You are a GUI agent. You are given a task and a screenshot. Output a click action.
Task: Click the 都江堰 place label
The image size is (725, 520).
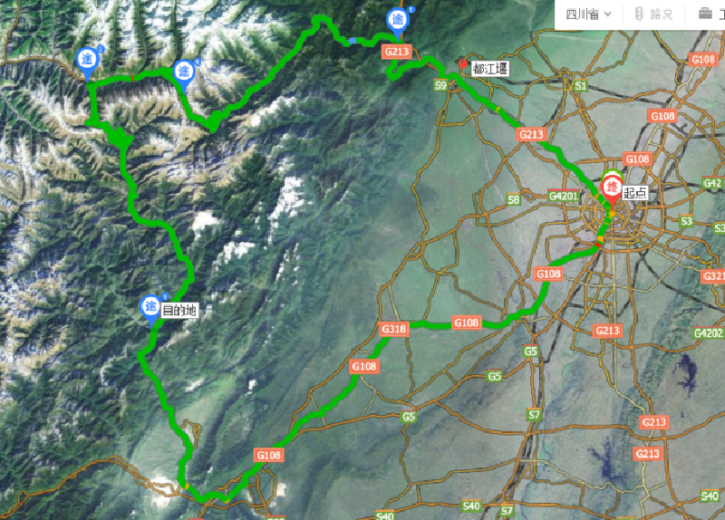click(x=490, y=70)
